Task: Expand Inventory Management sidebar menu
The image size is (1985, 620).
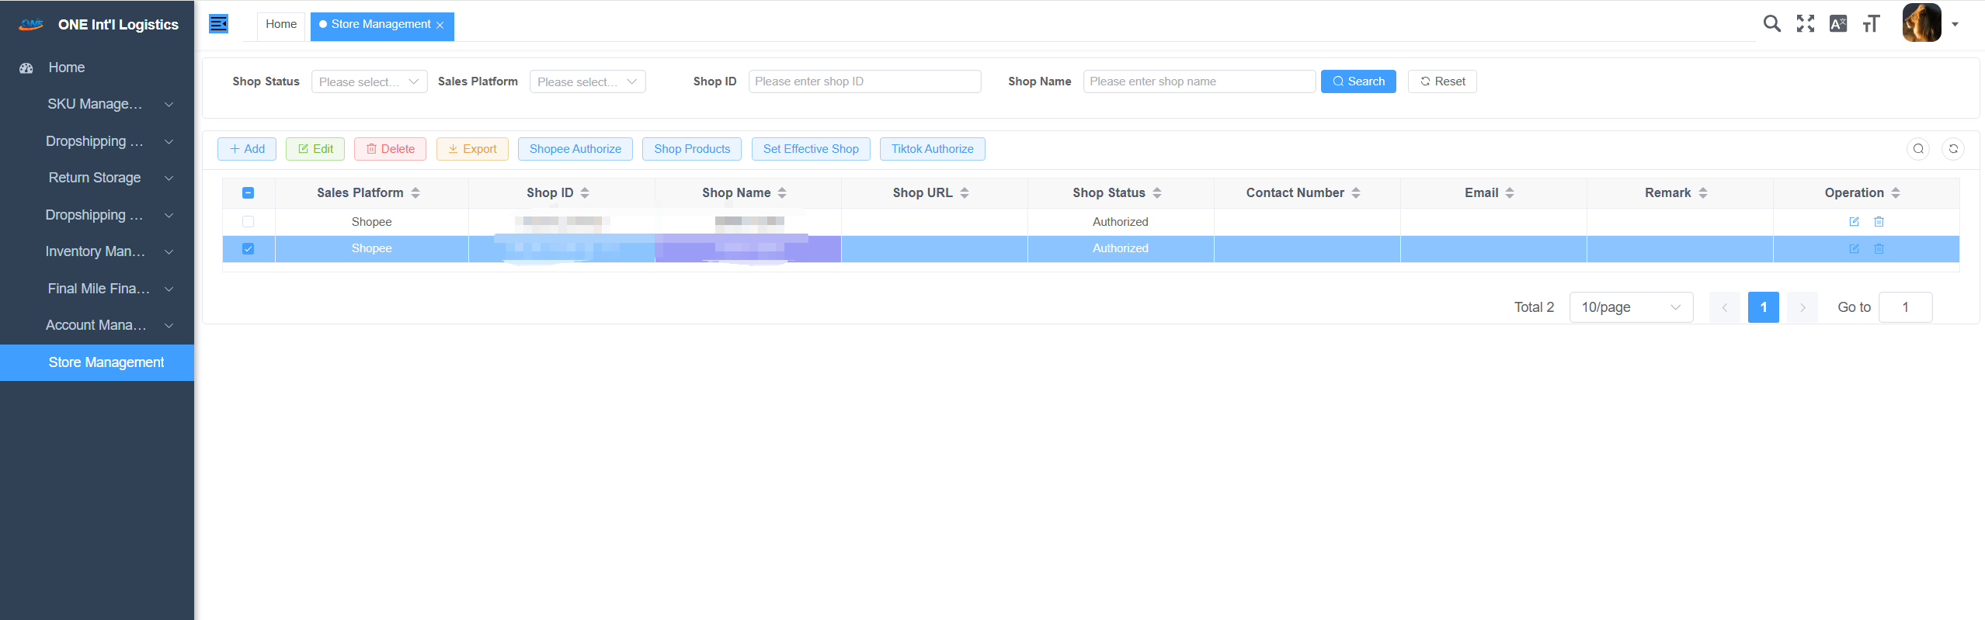Action: pos(108,251)
